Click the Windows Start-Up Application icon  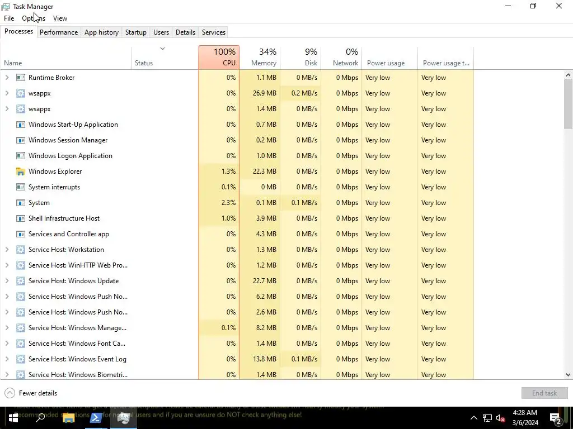click(x=21, y=125)
